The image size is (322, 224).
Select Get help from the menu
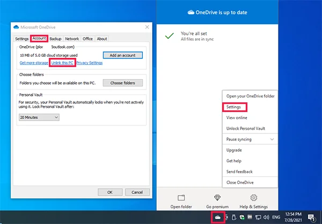click(x=250, y=161)
